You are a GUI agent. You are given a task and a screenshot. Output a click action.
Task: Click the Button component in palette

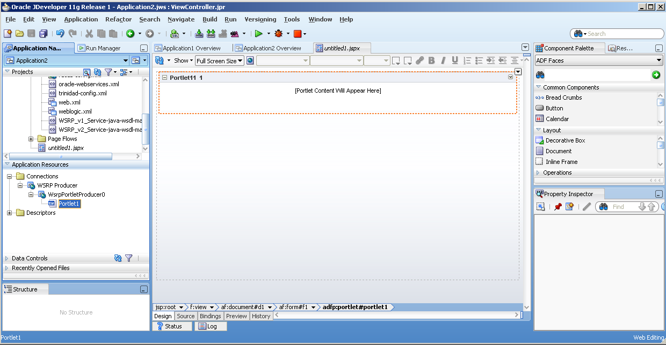pos(554,108)
